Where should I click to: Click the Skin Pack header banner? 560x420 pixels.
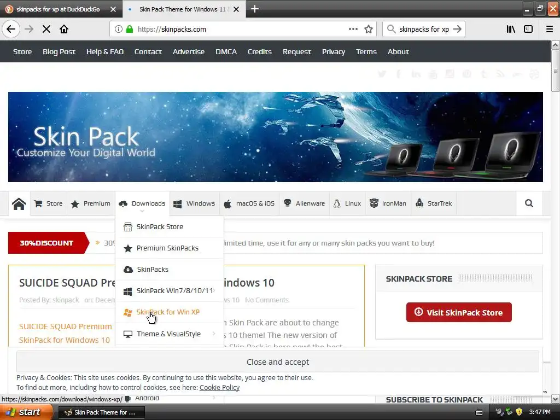point(276,137)
